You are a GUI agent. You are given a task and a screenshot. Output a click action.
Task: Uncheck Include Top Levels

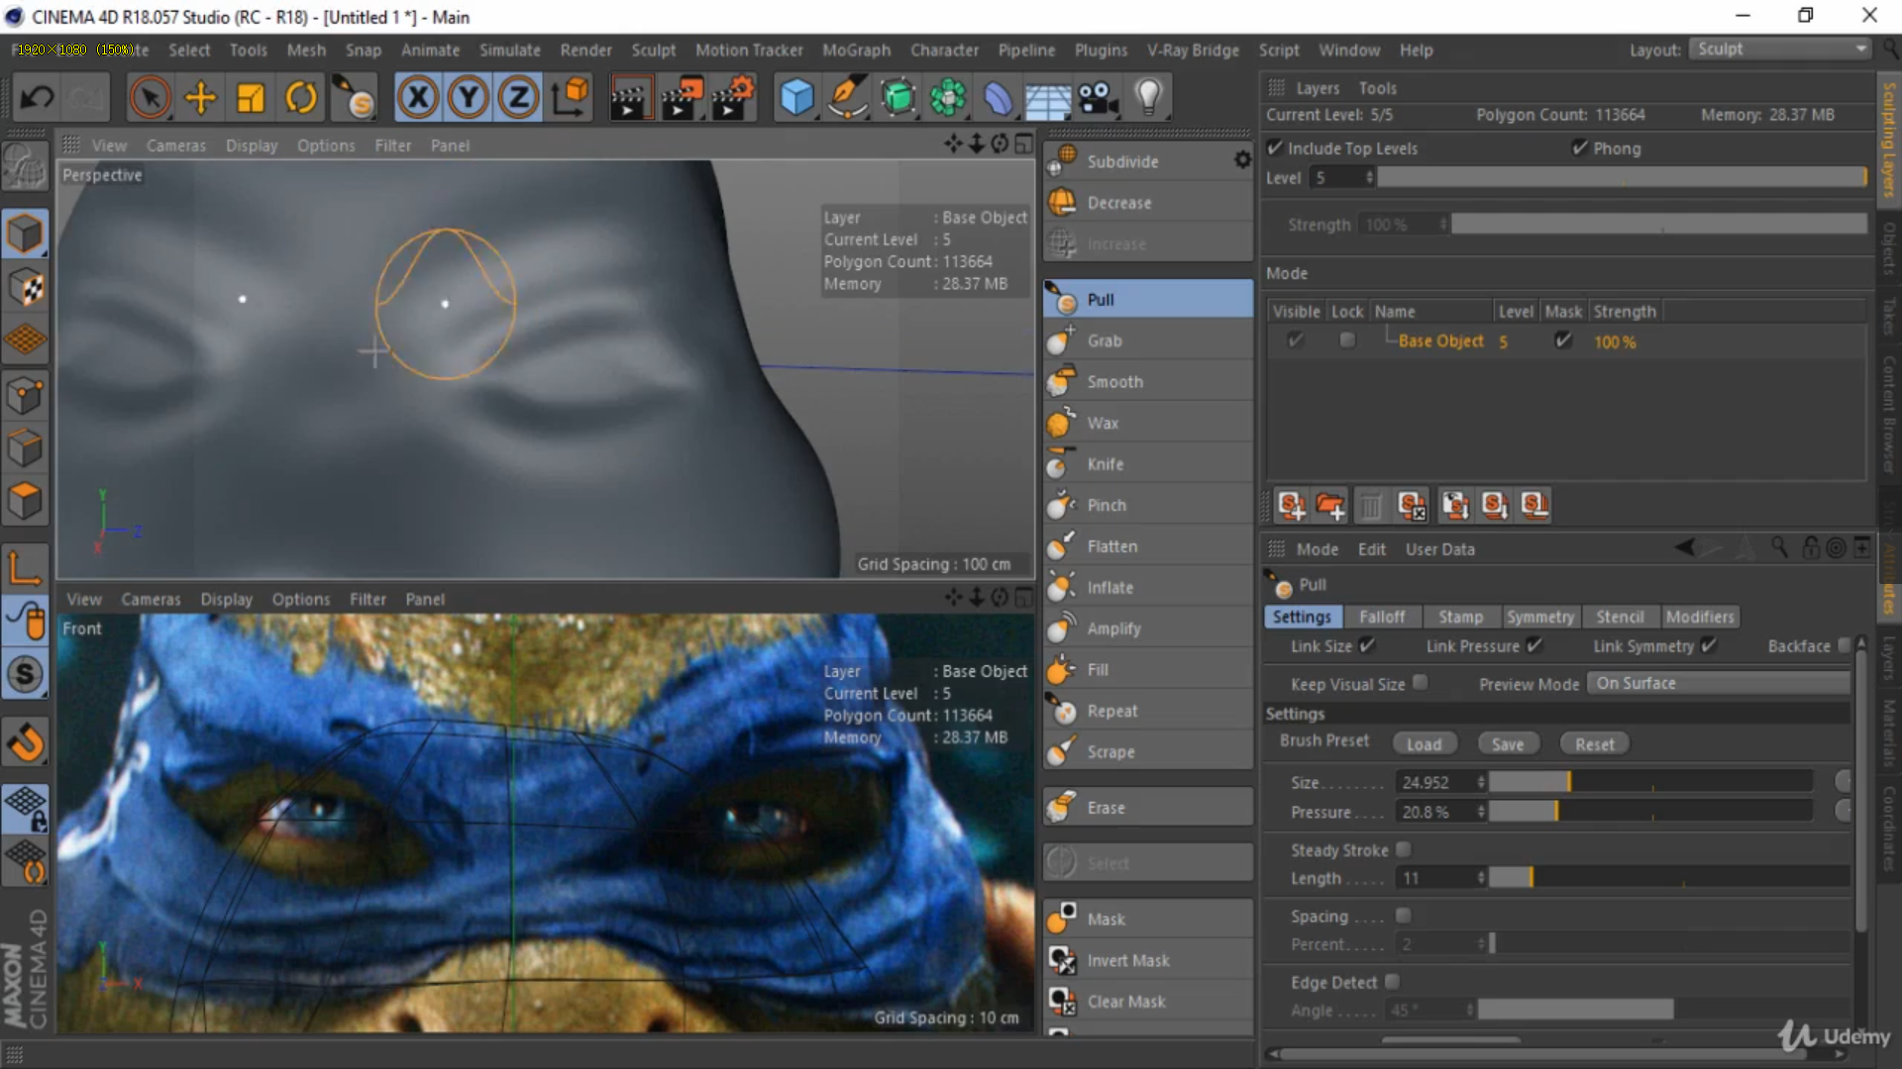[x=1276, y=147]
